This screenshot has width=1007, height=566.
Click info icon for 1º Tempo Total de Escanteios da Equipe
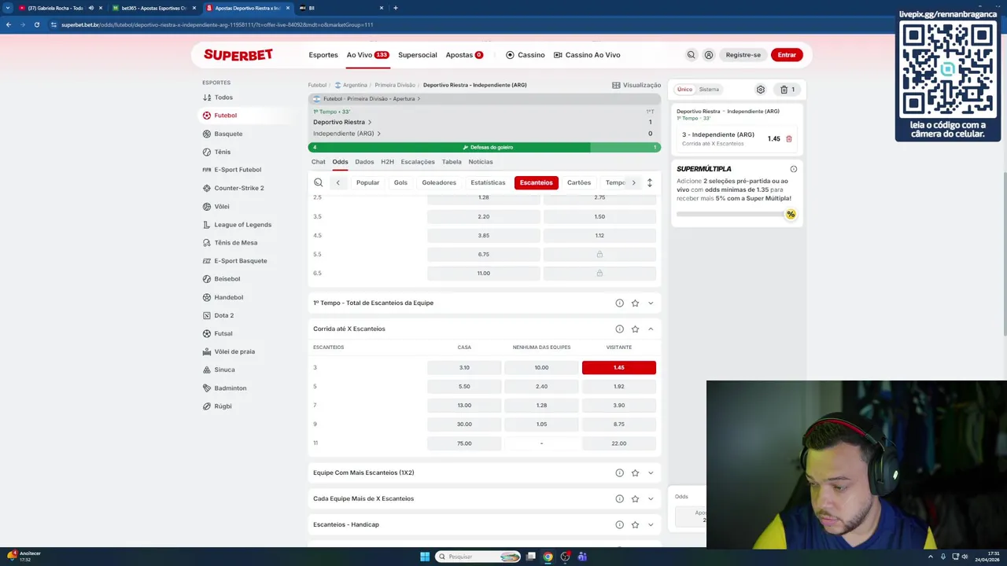pyautogui.click(x=619, y=303)
